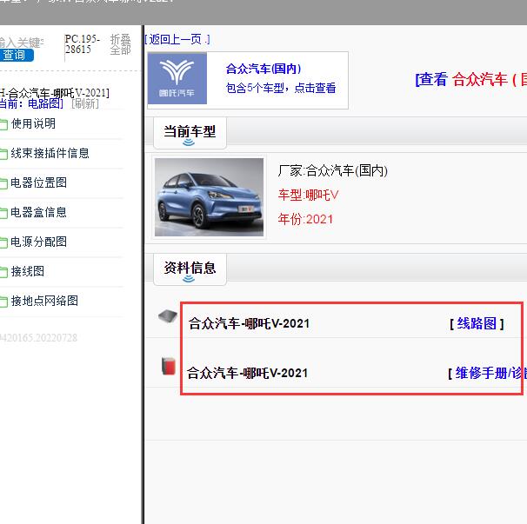Viewport: 527px width, 524px height.
Task: Click the gray chip icon for 线路图 row
Action: pyautogui.click(x=168, y=316)
